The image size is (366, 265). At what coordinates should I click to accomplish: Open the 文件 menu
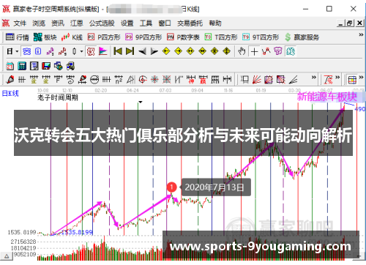coord(20,23)
